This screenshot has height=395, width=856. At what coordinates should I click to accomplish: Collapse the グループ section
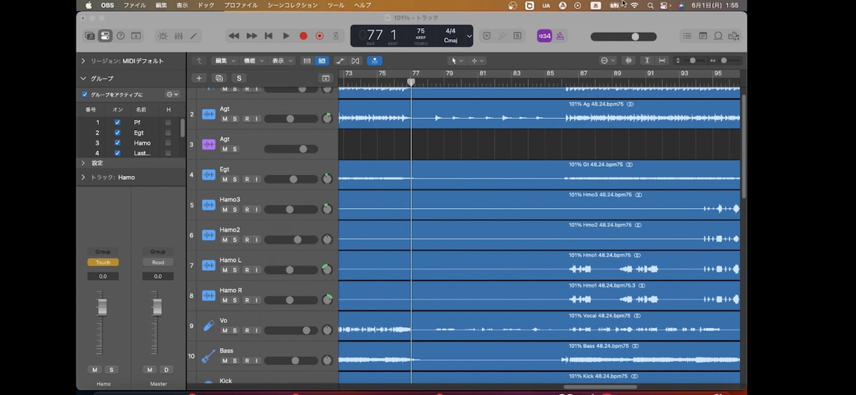tap(83, 78)
